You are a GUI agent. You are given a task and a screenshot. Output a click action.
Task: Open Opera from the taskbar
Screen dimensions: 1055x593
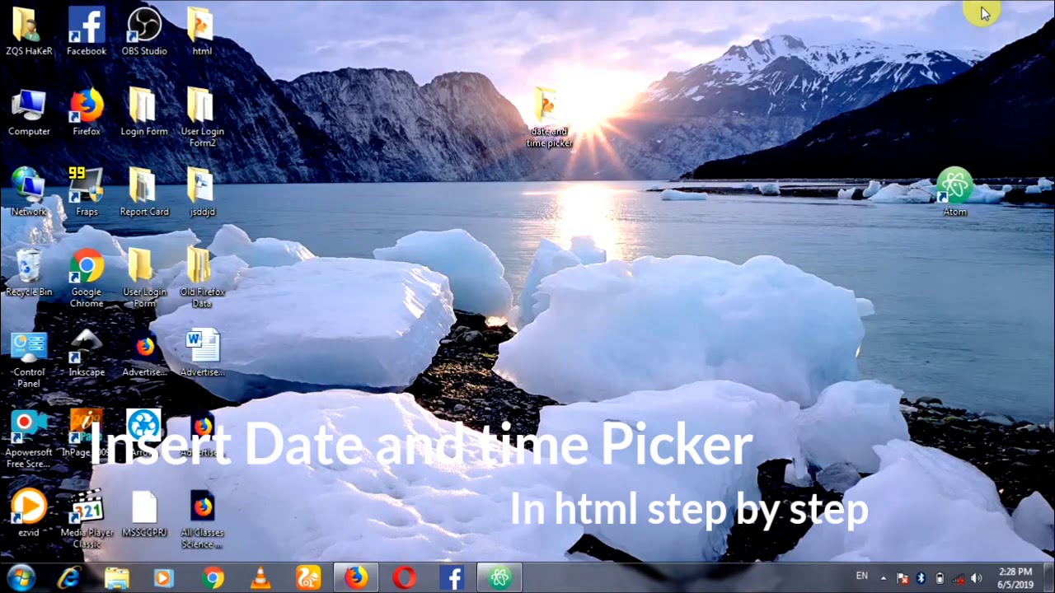coord(404,578)
